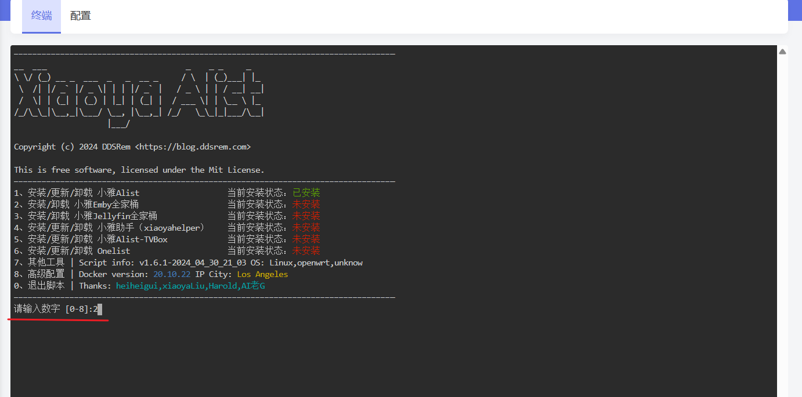Screen dimensions: 802x397
Task: Click the Docker version value 20.10.22
Action: (172, 274)
